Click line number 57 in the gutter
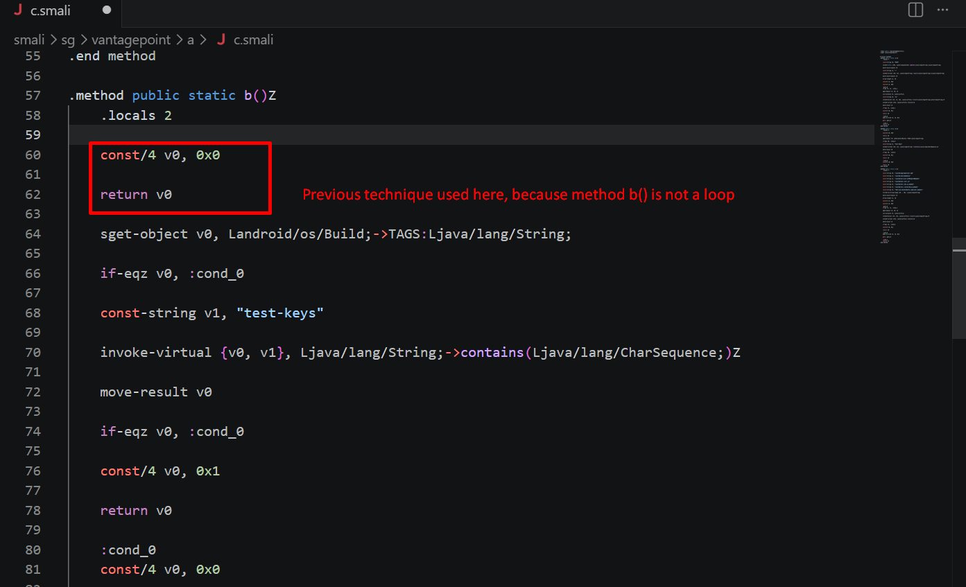This screenshot has height=587, width=966. click(33, 96)
